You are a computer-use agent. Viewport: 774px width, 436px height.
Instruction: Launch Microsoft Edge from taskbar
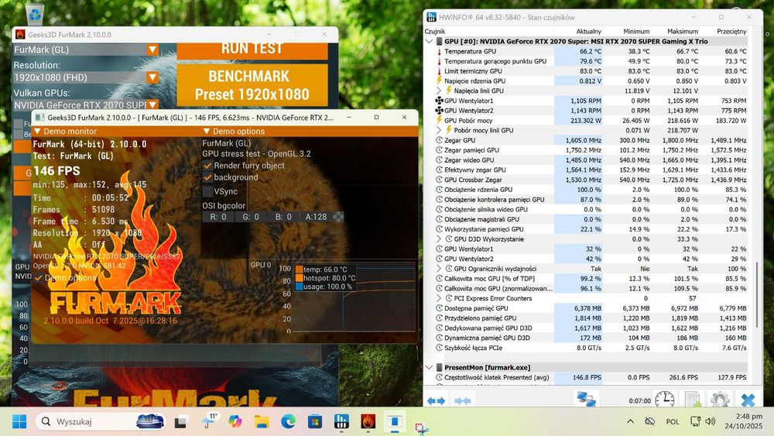(x=288, y=422)
